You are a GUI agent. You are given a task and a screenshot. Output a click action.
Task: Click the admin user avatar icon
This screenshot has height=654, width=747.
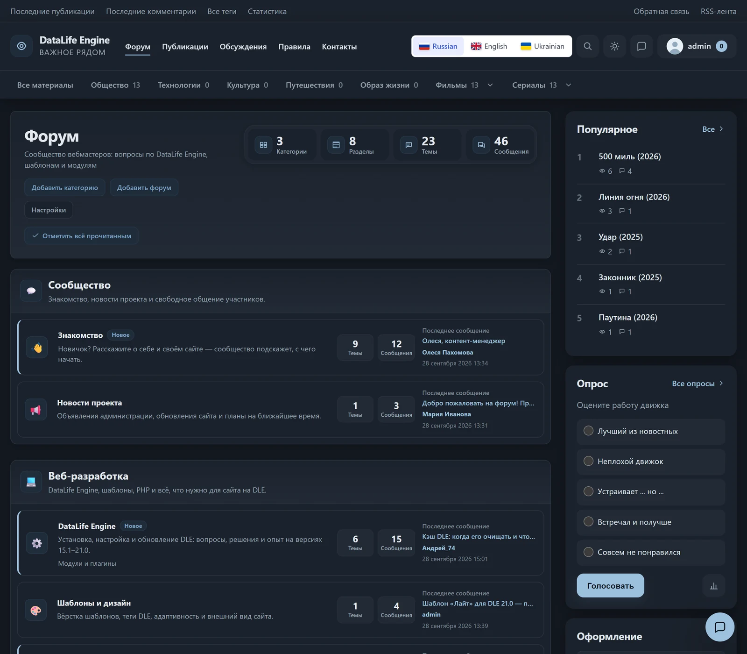675,46
